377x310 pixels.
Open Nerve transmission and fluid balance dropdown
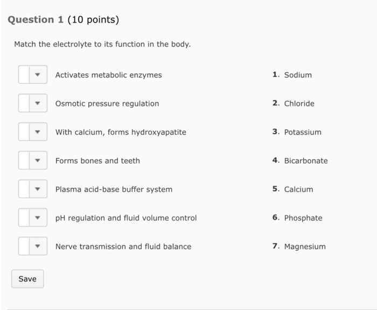tap(33, 246)
